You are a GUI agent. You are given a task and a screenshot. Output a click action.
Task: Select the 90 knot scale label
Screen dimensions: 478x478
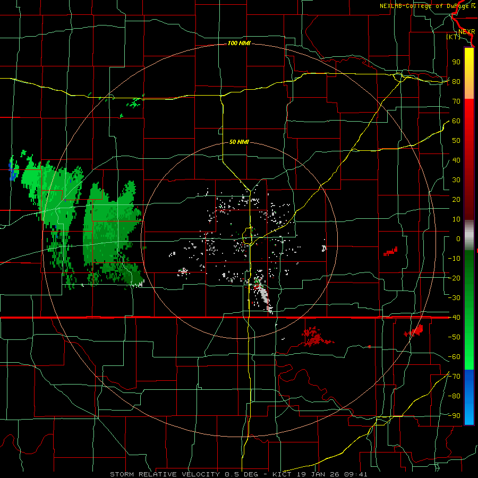coord(456,62)
